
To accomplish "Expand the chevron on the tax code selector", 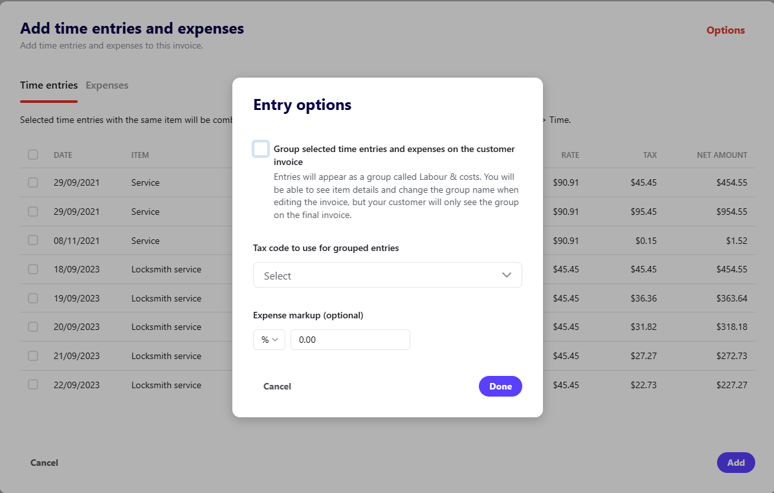I will pyautogui.click(x=507, y=275).
